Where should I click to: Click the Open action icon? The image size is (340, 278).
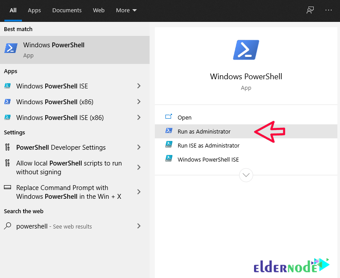tap(168, 117)
